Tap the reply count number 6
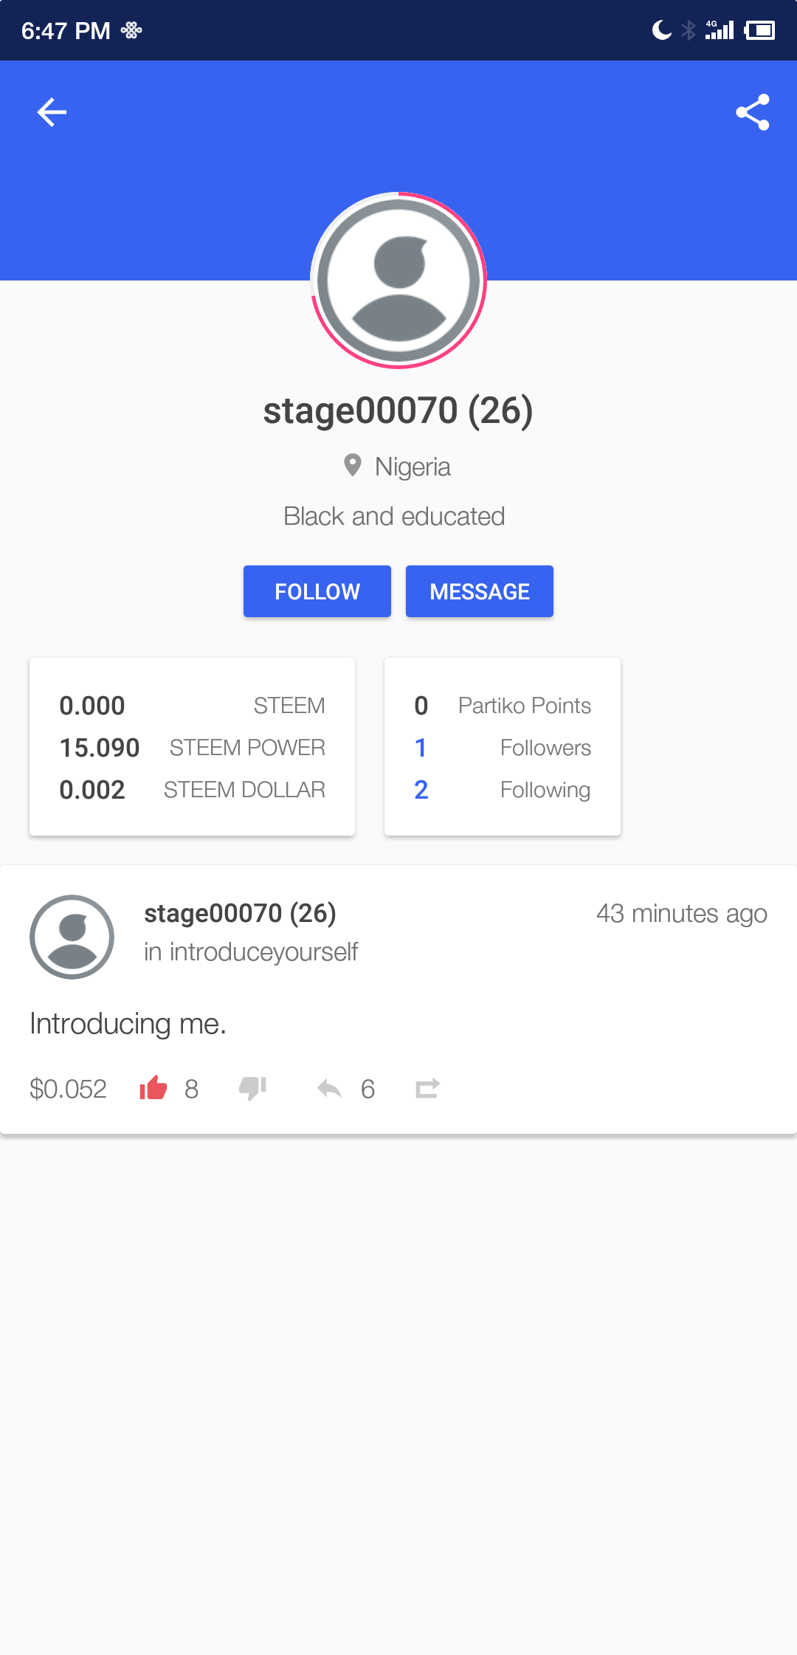Screen dimensions: 797x1655 click(368, 1089)
